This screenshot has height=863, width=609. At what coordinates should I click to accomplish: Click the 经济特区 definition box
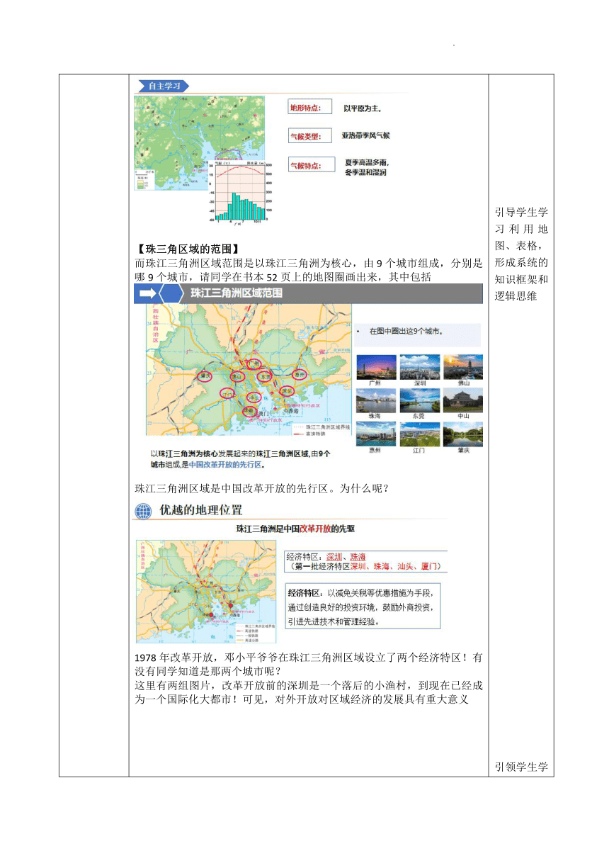[362, 607]
